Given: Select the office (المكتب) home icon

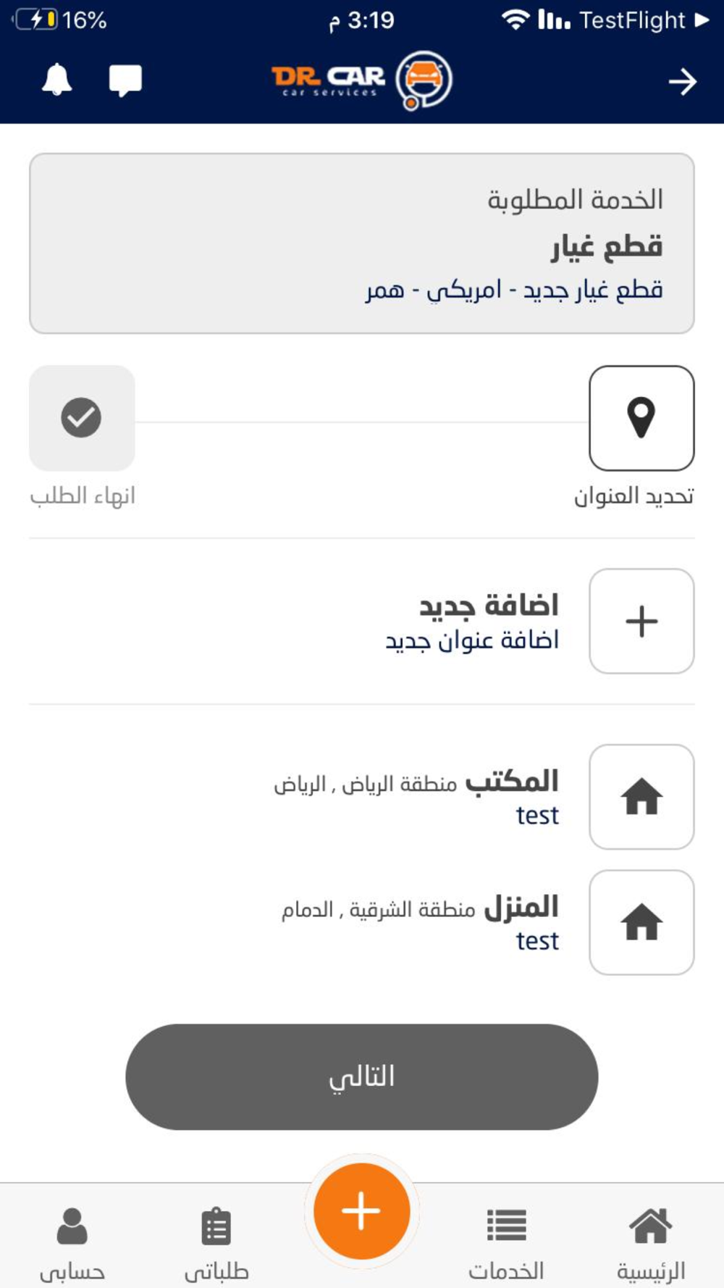Looking at the screenshot, I should (x=641, y=797).
